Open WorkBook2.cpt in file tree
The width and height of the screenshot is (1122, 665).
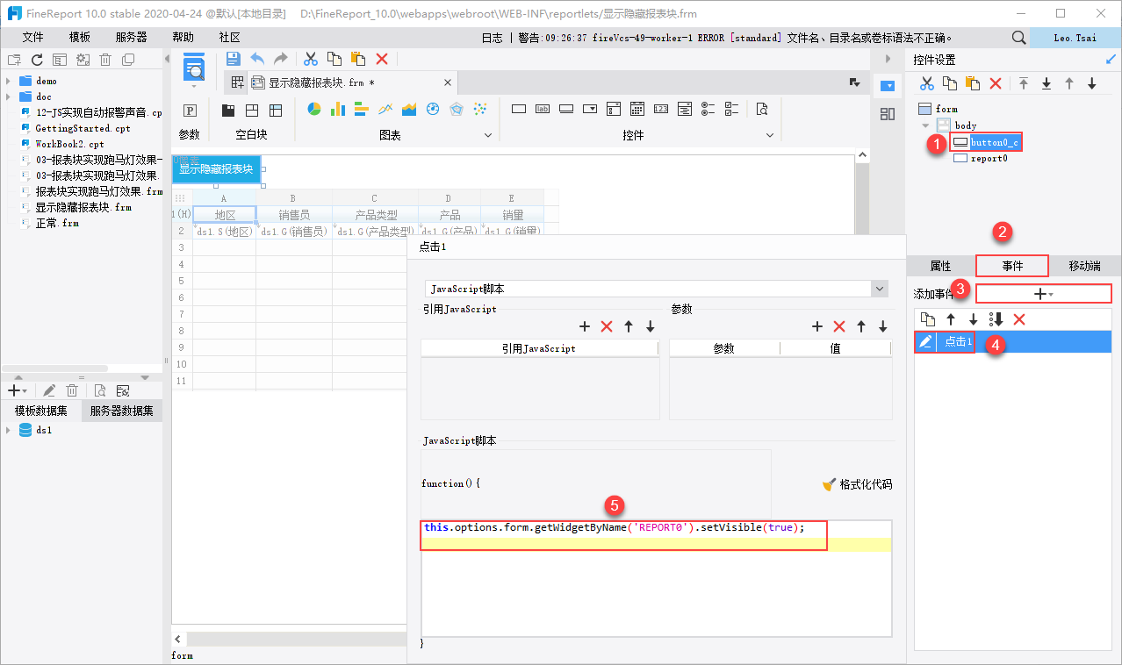(61, 144)
